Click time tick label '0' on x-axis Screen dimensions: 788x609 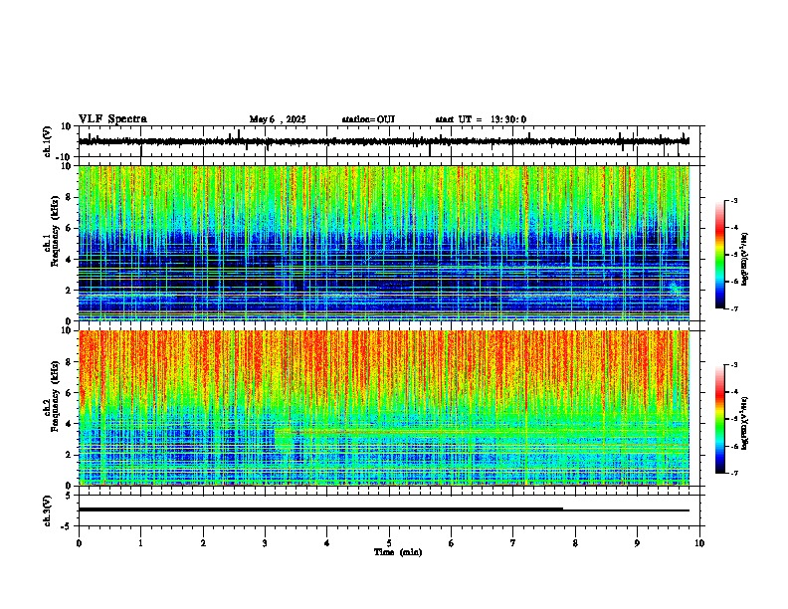coord(79,543)
